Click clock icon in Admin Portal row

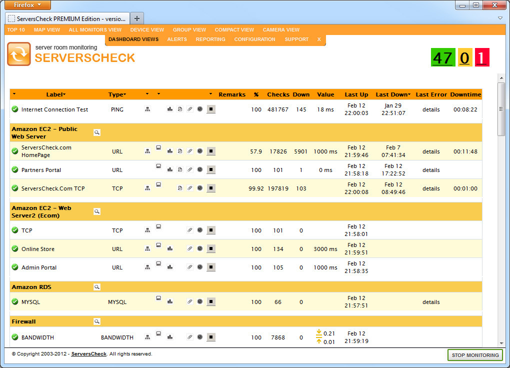click(x=200, y=267)
